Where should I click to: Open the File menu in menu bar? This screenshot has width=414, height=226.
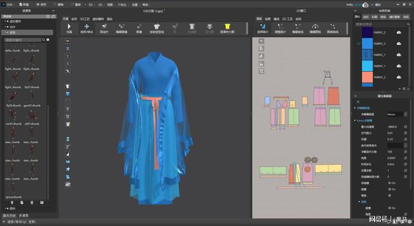(10, 5)
